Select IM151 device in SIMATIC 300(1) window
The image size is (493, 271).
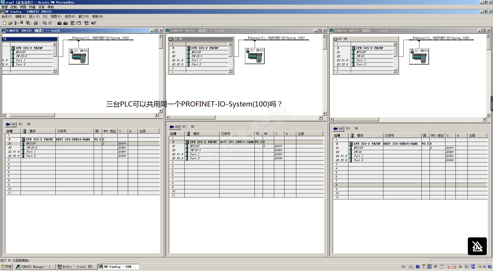[419, 56]
